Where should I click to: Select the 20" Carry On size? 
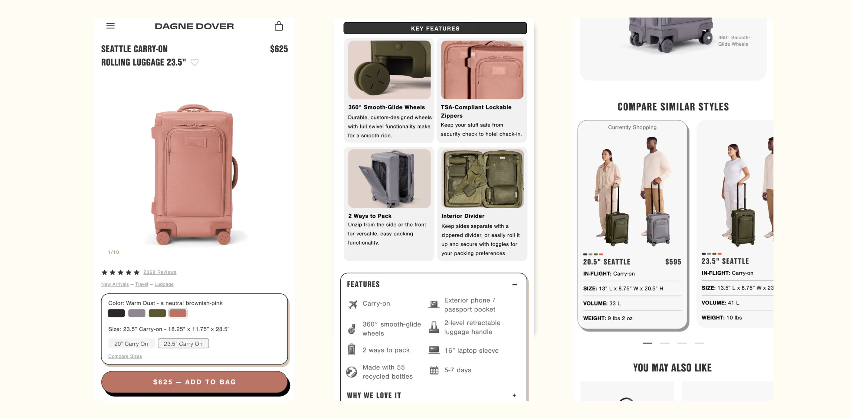[x=131, y=344]
